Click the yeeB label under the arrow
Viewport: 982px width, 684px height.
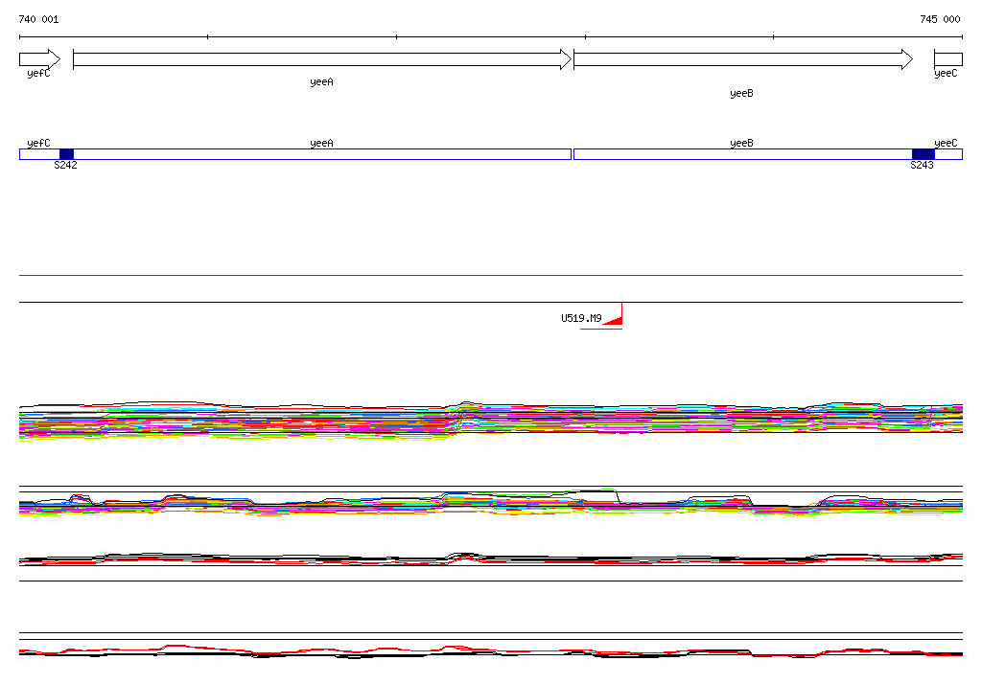[x=741, y=93]
